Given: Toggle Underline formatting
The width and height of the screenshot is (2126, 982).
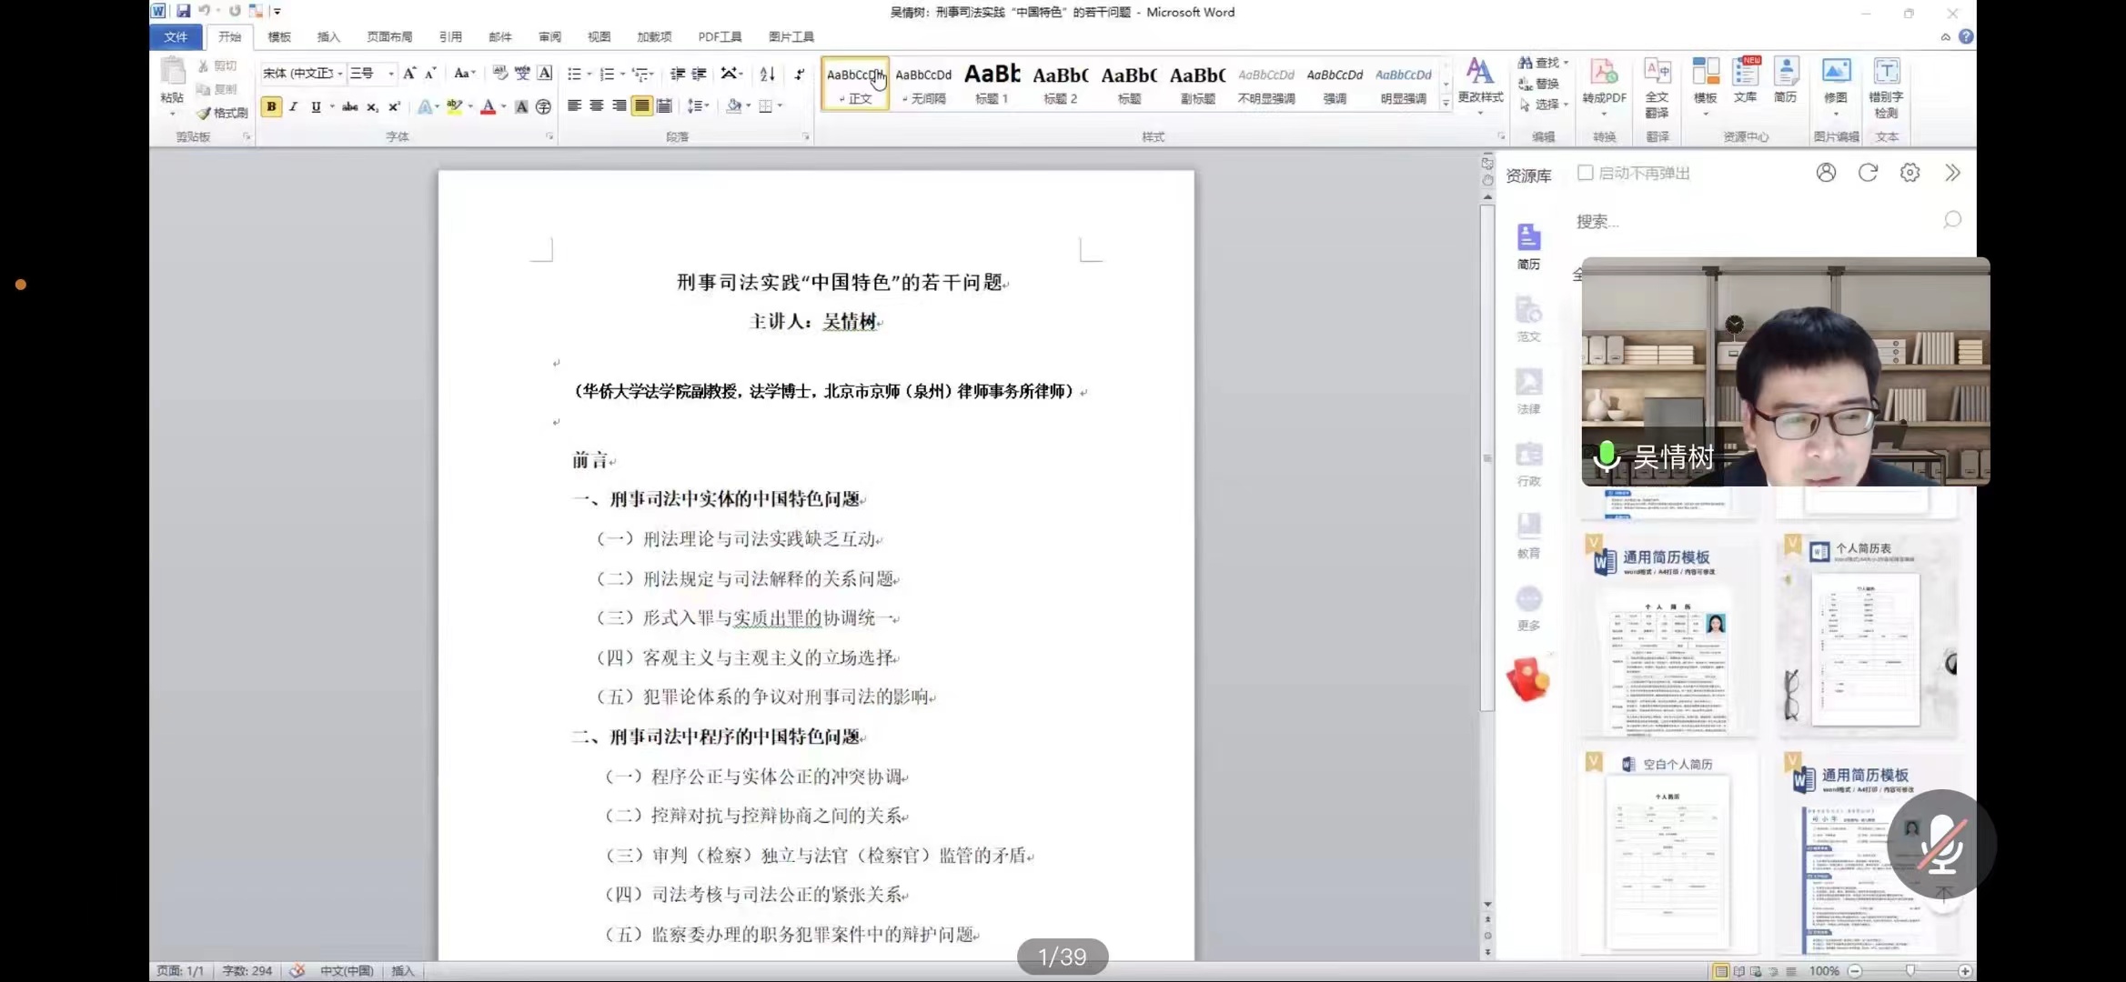Looking at the screenshot, I should click(316, 107).
